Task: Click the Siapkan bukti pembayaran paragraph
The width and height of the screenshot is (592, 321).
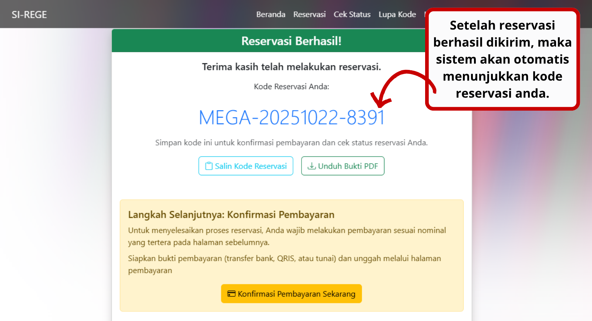Action: (284, 264)
